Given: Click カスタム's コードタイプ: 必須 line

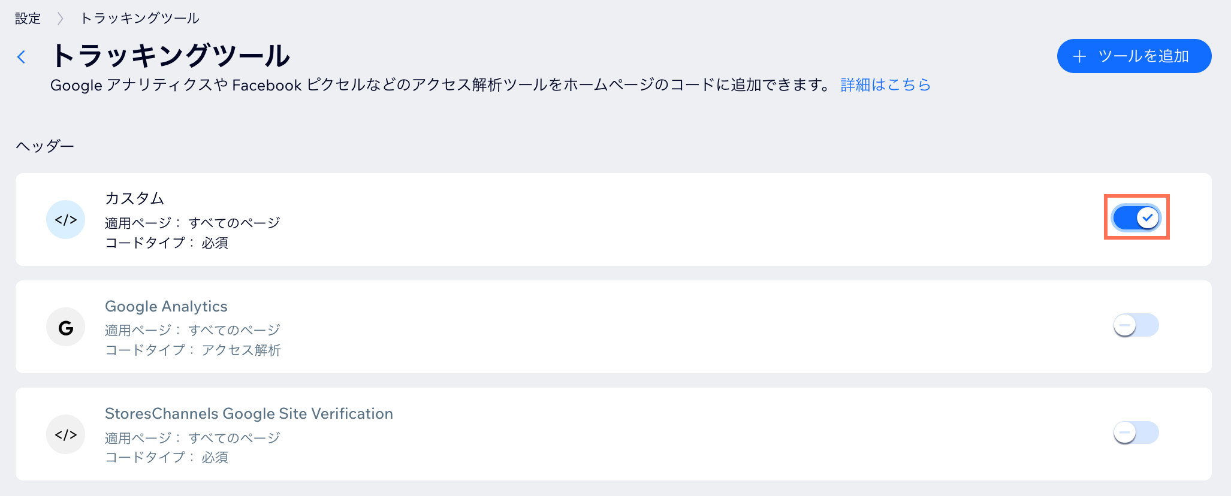Looking at the screenshot, I should pos(167,243).
